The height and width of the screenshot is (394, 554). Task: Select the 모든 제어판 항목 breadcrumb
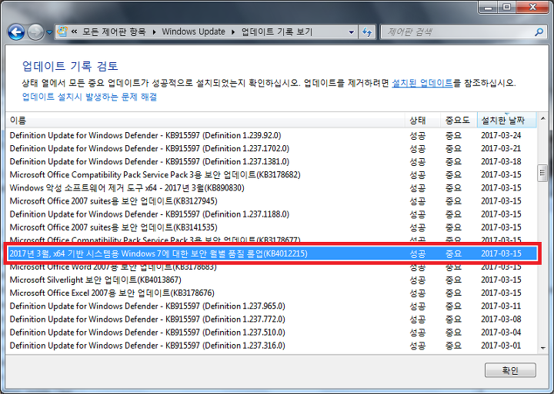114,31
